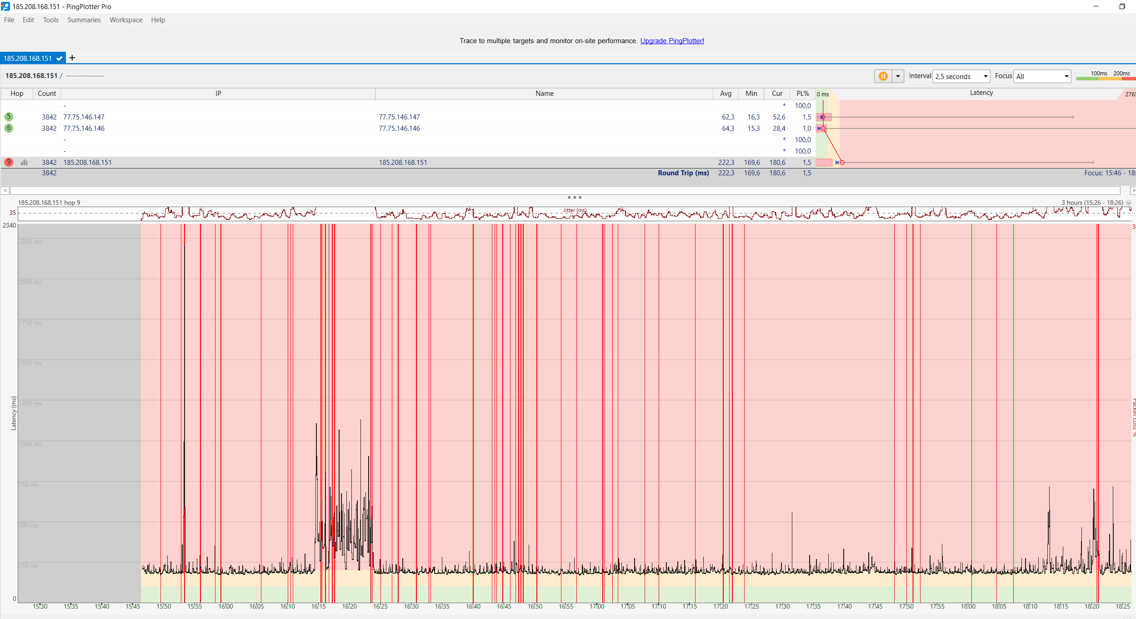
Task: Click the green hop 6 circle
Action: coord(9,128)
